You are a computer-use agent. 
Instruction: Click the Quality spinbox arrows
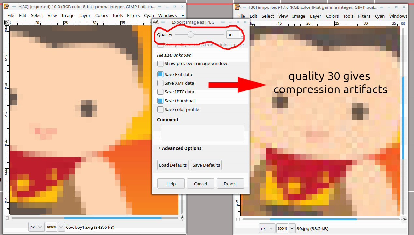241,35
